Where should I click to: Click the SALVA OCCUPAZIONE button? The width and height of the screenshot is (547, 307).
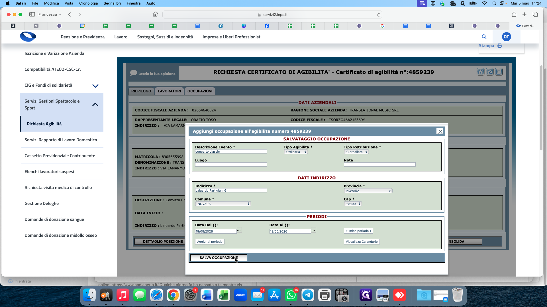coord(219,258)
